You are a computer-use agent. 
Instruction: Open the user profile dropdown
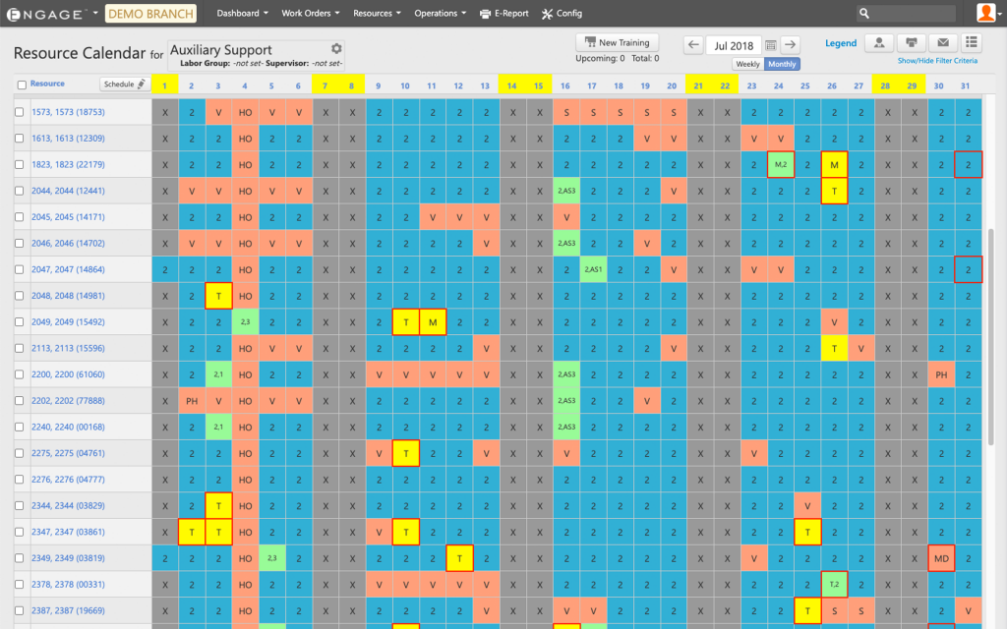pos(987,13)
